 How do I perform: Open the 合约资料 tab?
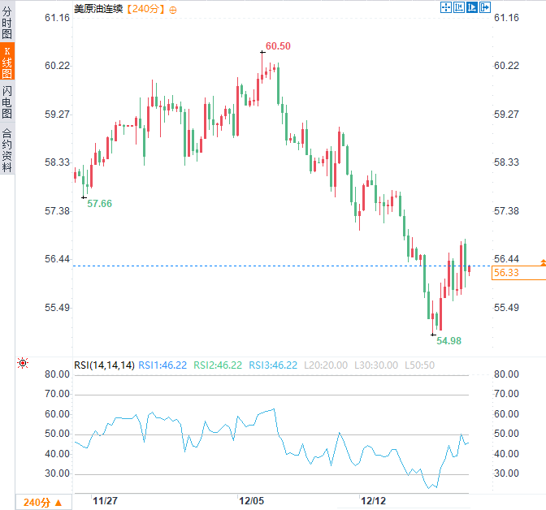[7, 149]
